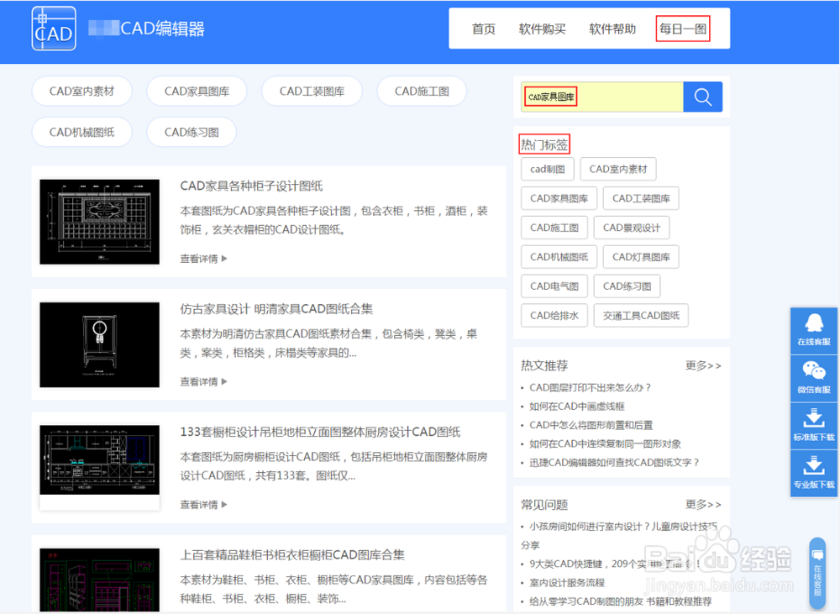The image size is (840, 614).
Task: Click the CAD editor logo icon
Action: click(54, 29)
